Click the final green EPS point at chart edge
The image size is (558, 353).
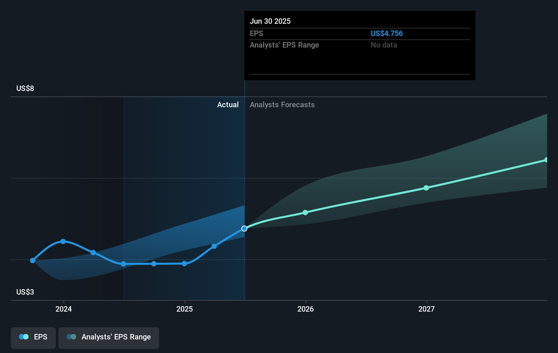(x=546, y=160)
